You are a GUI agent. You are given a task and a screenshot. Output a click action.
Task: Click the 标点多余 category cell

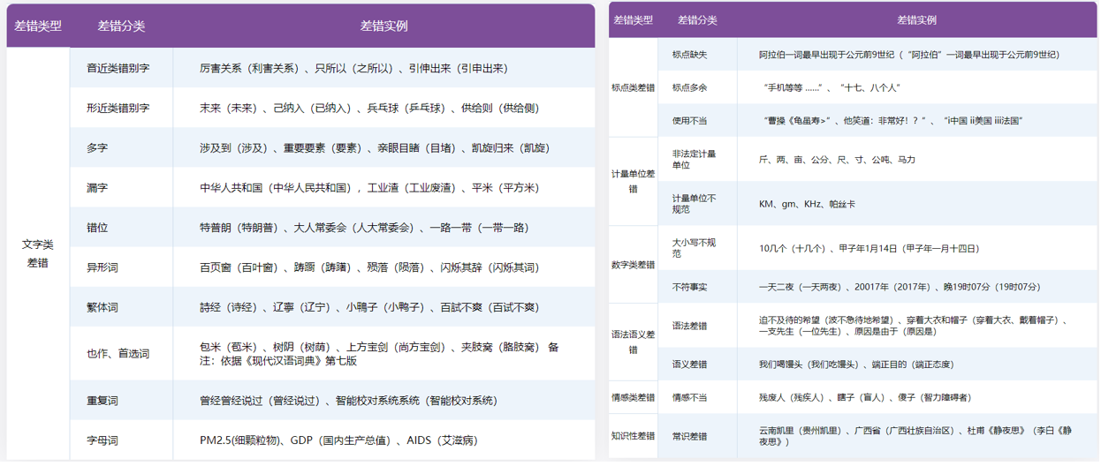689,87
